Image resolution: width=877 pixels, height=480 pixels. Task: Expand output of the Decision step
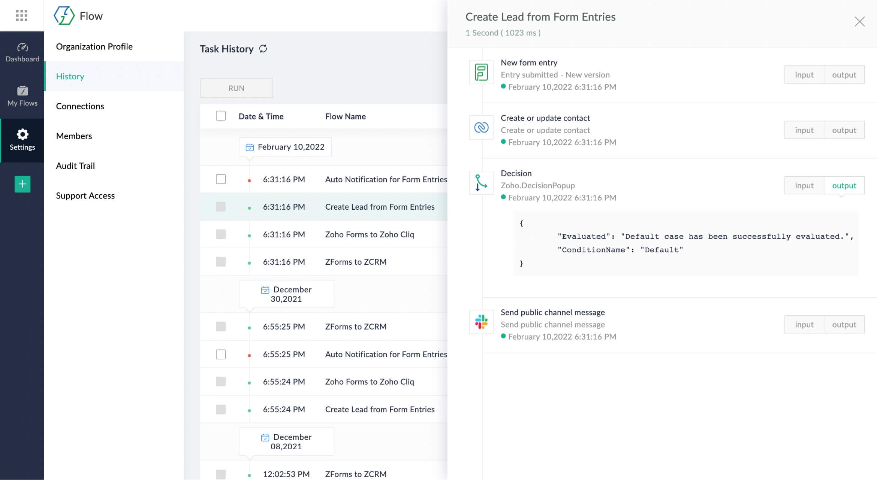844,185
